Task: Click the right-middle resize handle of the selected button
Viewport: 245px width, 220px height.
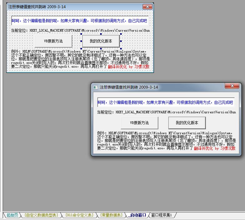Action: tap(121, 41)
